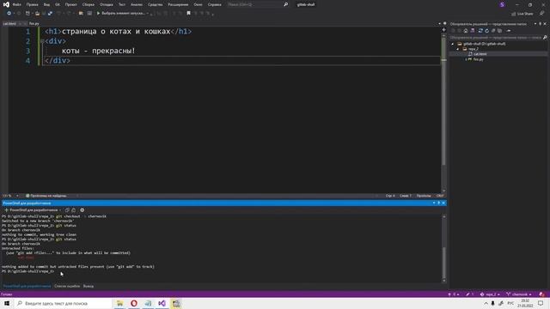Screen dimensions: 550x309
Task: Click the account avatar in title bar
Action: [x=502, y=4]
